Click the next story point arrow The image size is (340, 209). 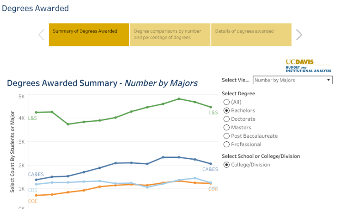pyautogui.click(x=299, y=35)
